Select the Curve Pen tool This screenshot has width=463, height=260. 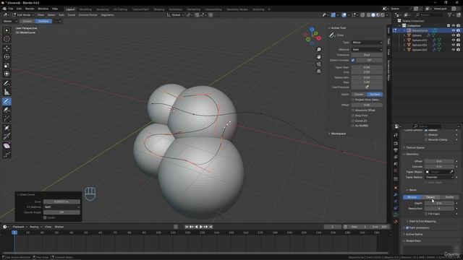click(x=7, y=110)
